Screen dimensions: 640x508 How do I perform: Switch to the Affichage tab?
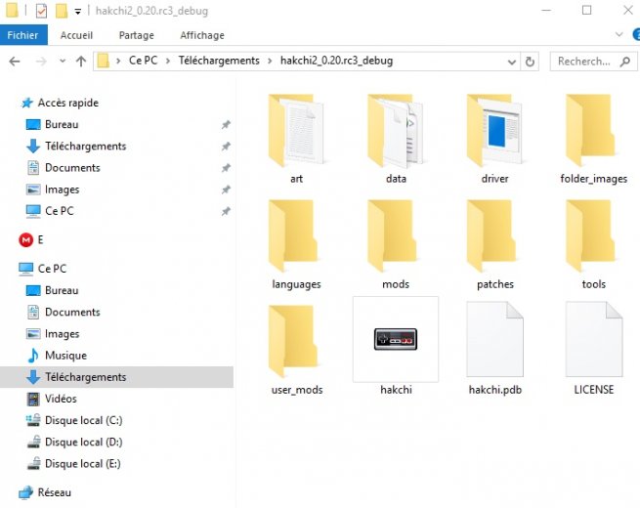click(202, 35)
